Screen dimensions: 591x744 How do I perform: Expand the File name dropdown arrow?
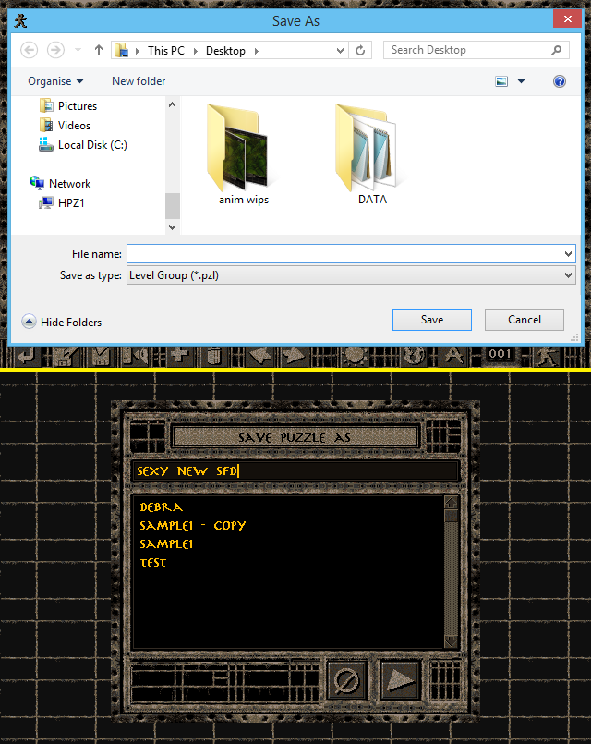568,254
